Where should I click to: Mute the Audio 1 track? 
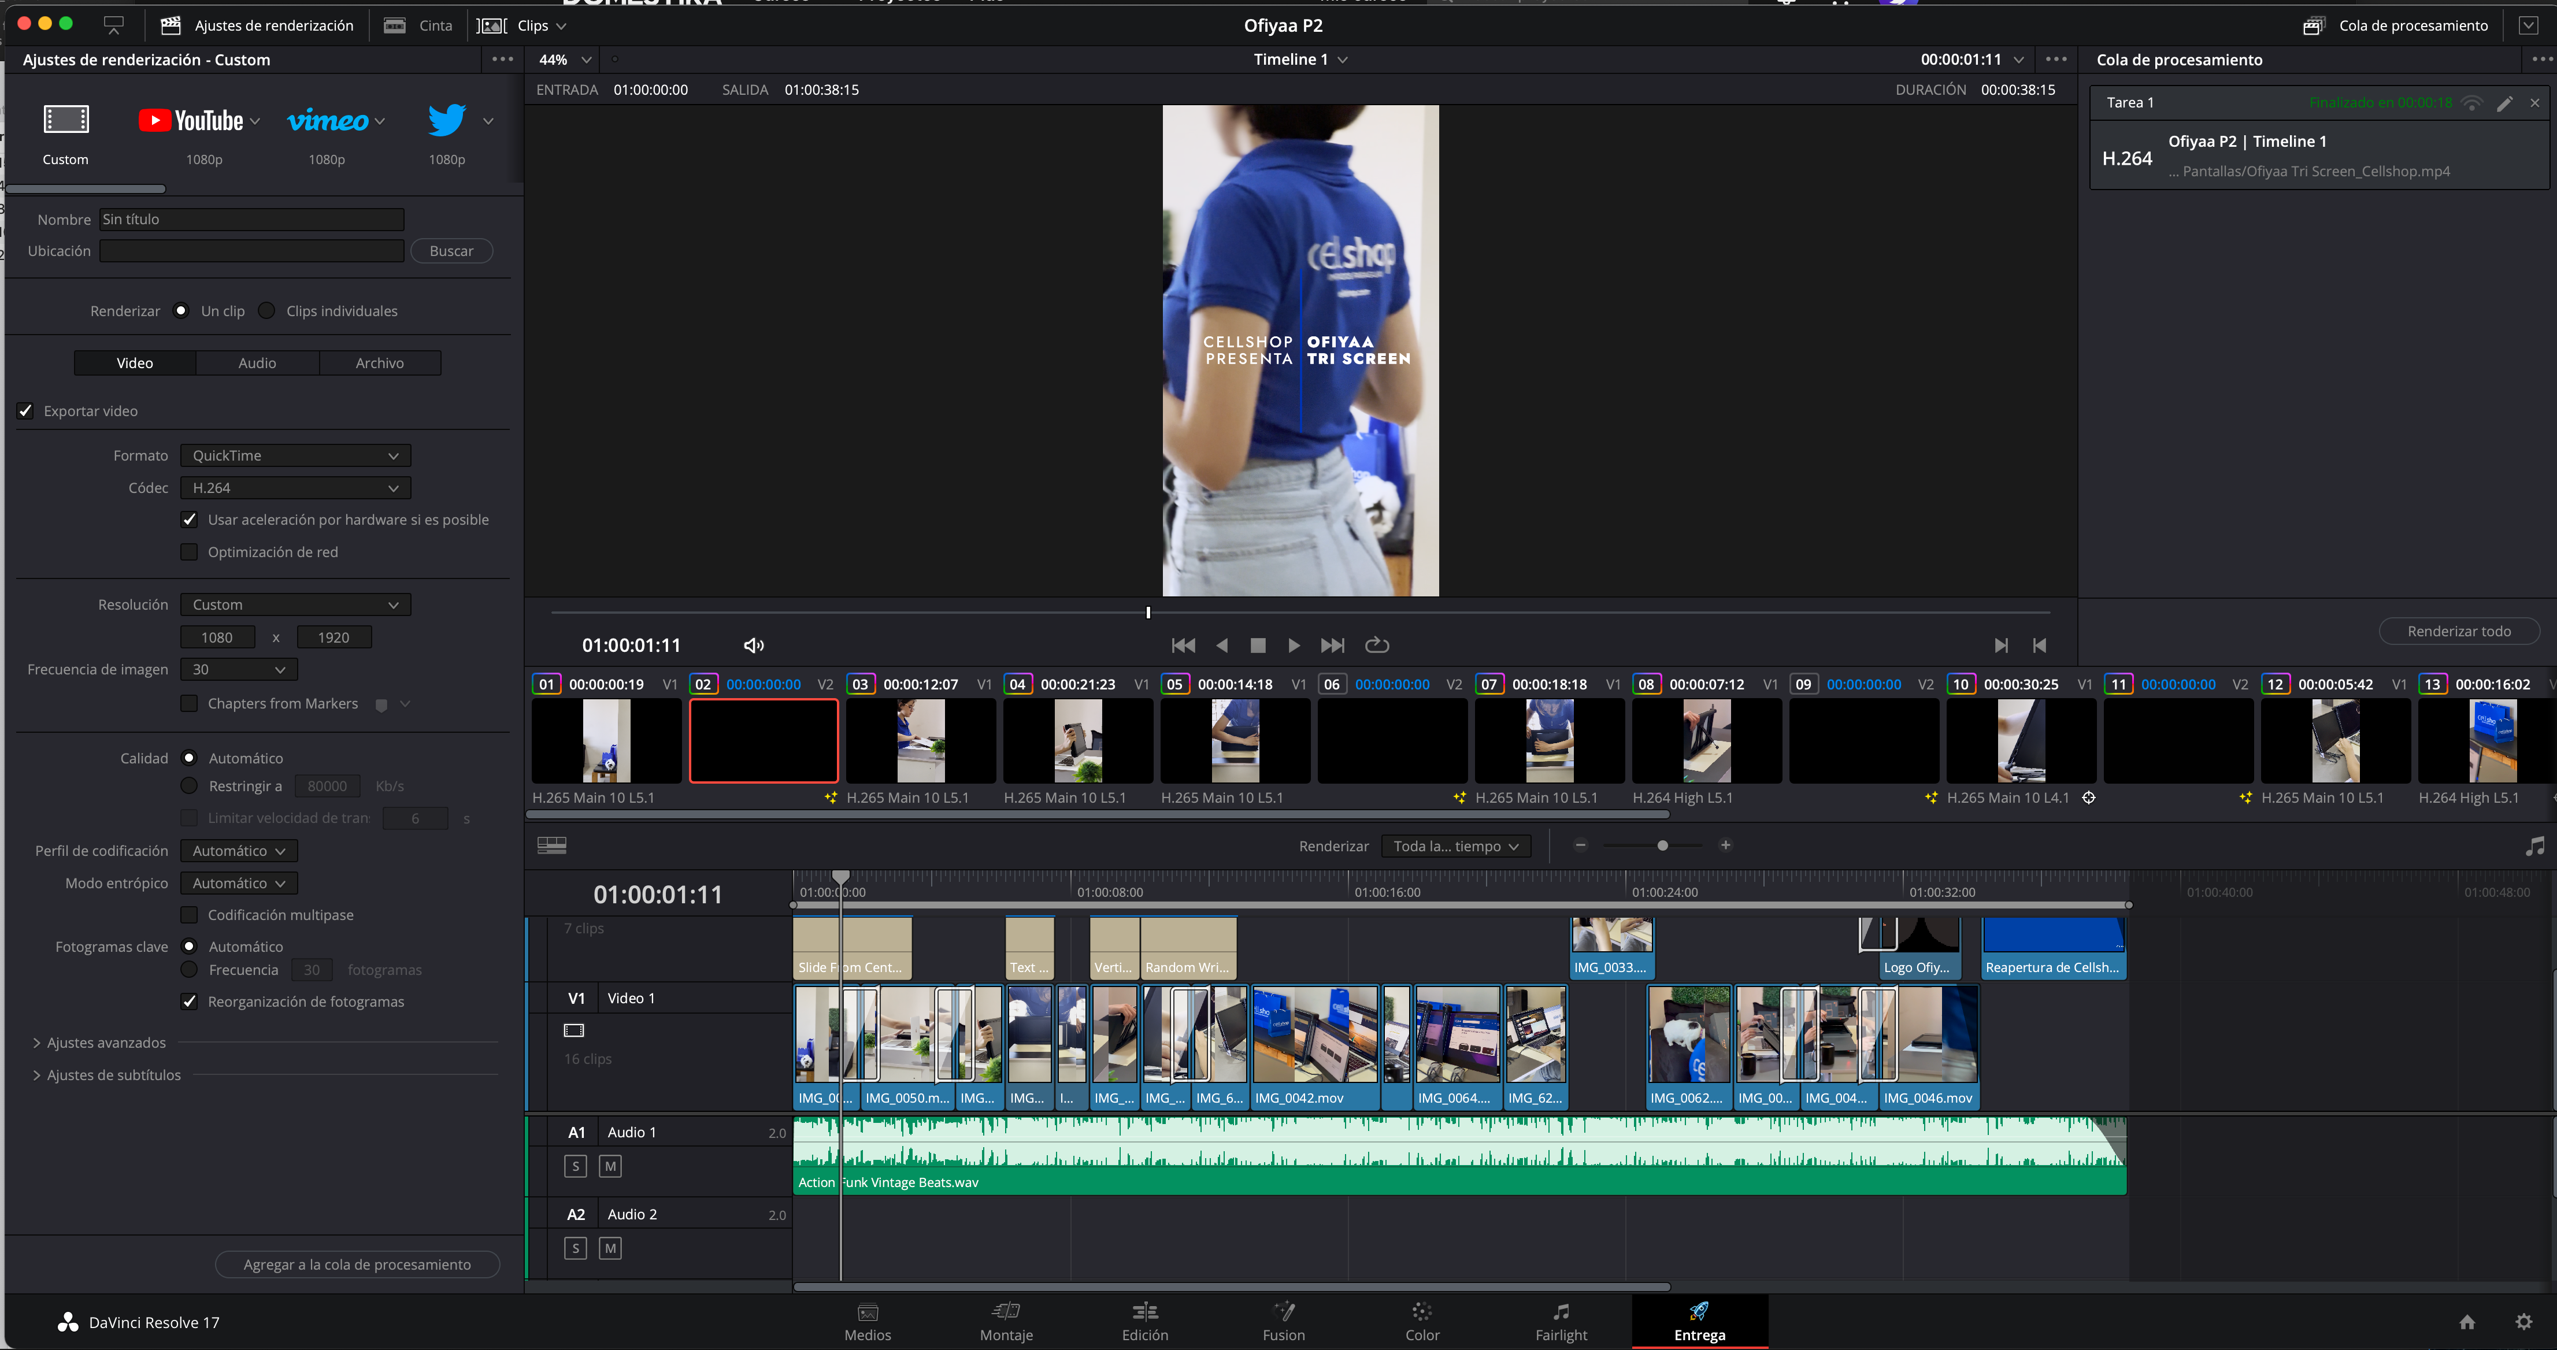tap(610, 1166)
